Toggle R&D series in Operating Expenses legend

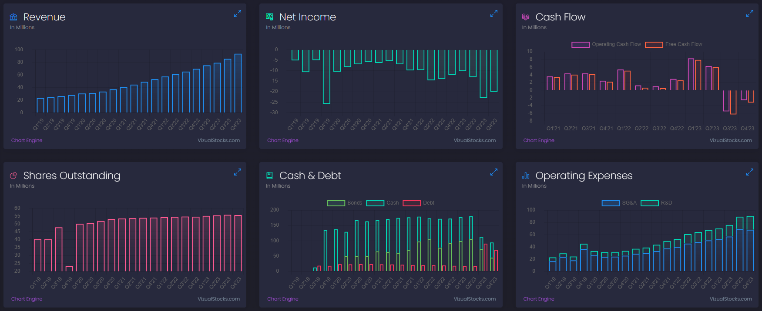[657, 203]
